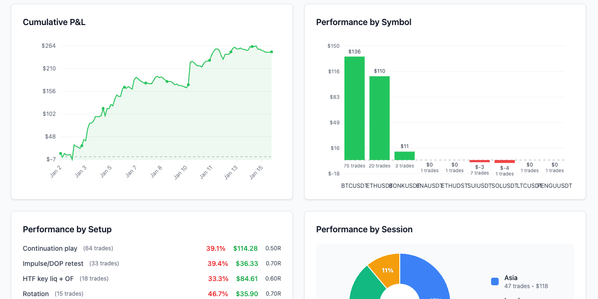Click the '3 trades' label

pos(405,166)
